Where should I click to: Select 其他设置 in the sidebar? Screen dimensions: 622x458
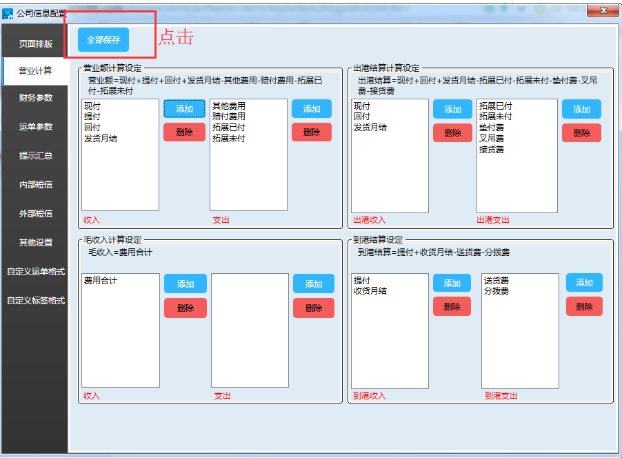(x=35, y=243)
